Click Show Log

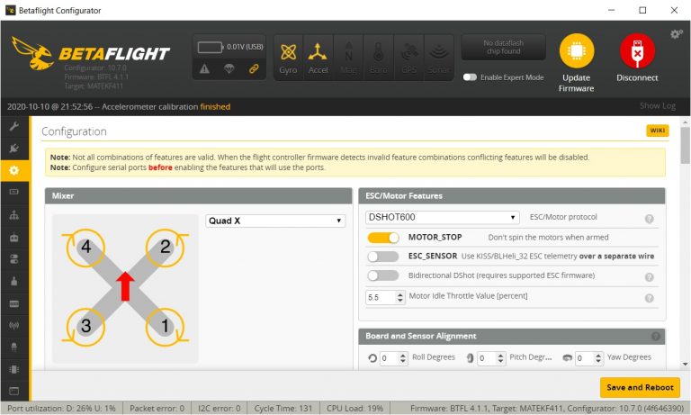click(x=658, y=106)
